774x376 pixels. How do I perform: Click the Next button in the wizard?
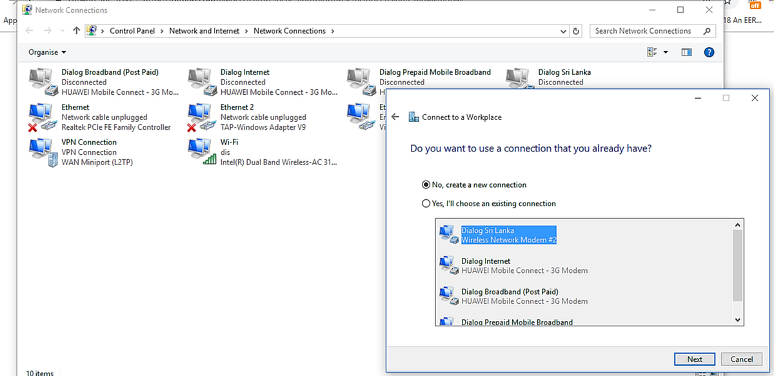tap(695, 359)
